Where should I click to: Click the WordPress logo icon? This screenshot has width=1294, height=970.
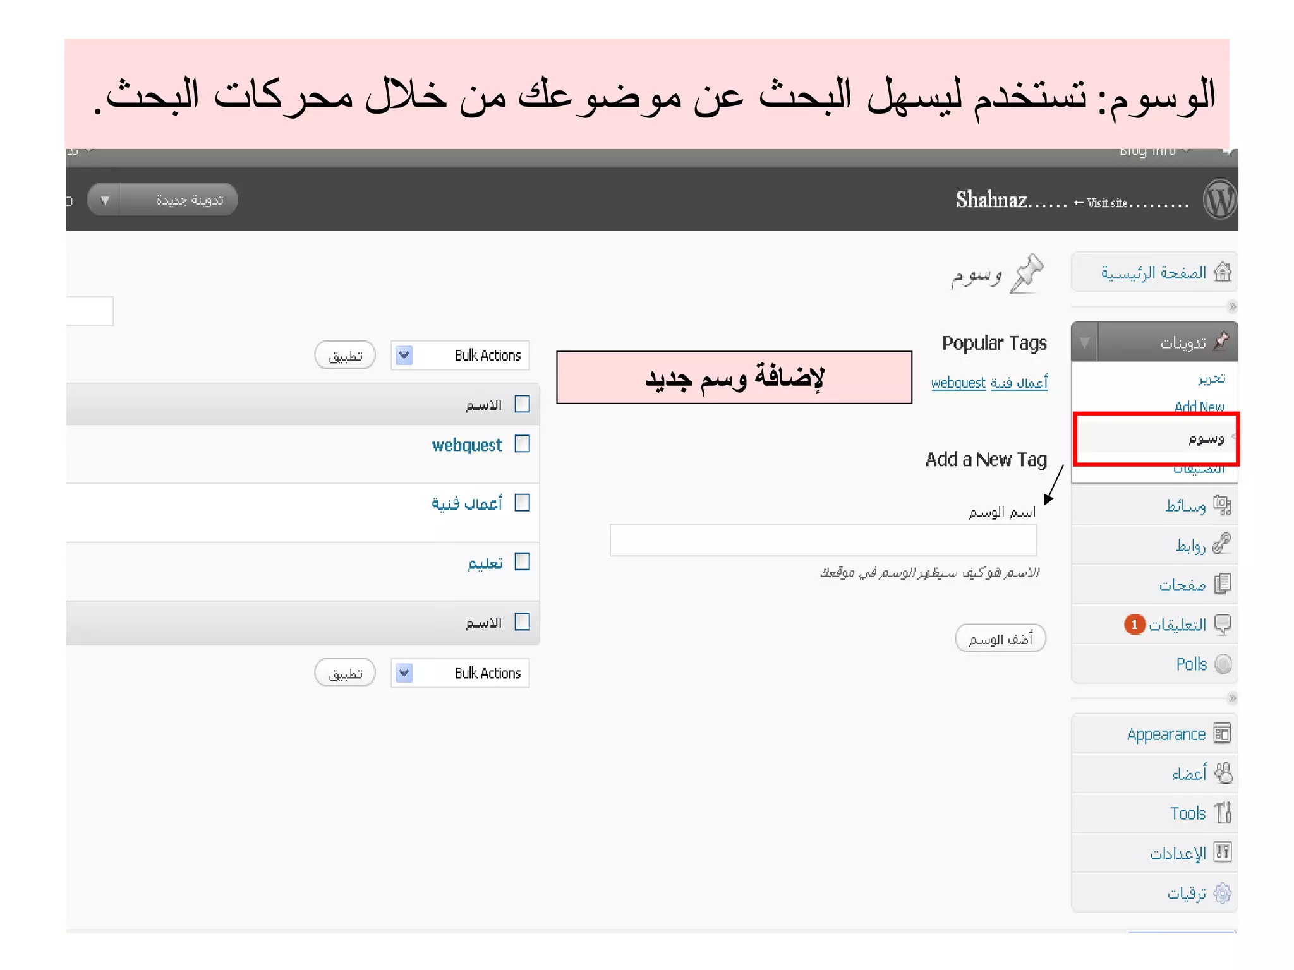pyautogui.click(x=1219, y=199)
